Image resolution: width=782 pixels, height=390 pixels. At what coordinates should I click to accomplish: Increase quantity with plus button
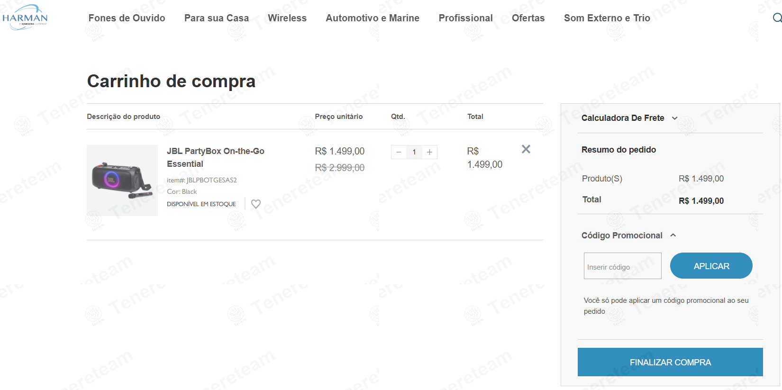click(x=429, y=152)
